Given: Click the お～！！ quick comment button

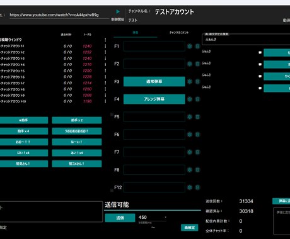Looking at the screenshot, I should pyautogui.click(x=23, y=142).
